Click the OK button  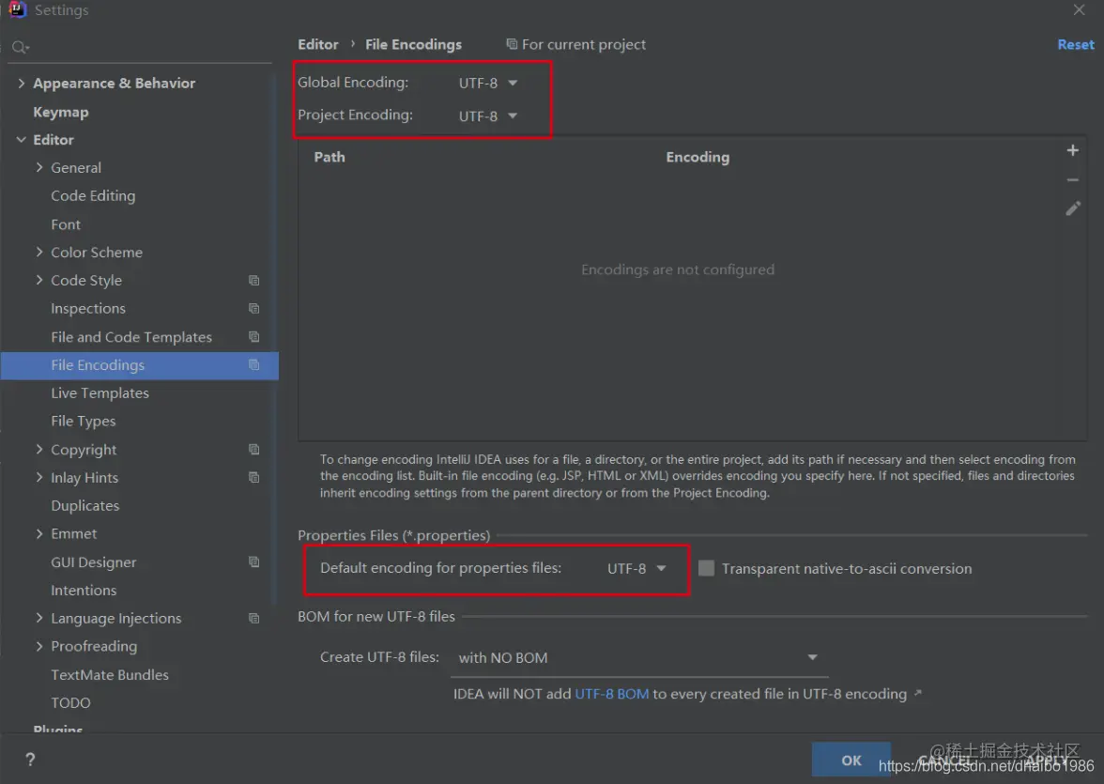click(851, 760)
